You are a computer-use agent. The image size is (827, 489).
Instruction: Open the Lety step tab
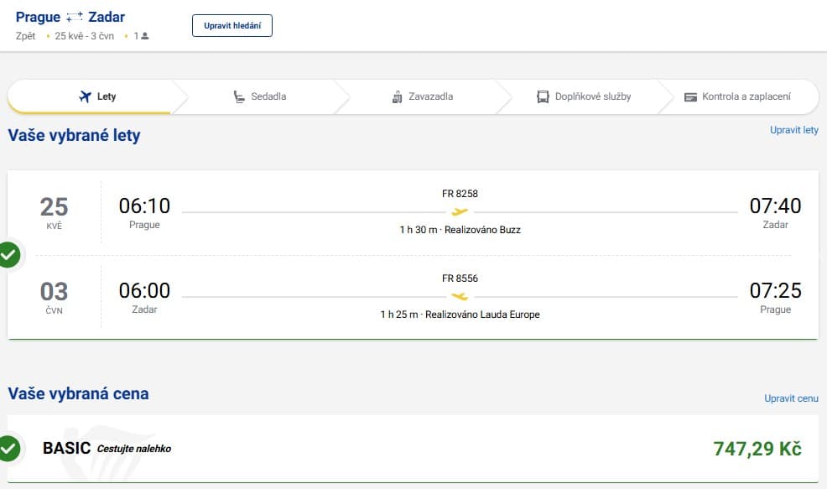click(96, 96)
